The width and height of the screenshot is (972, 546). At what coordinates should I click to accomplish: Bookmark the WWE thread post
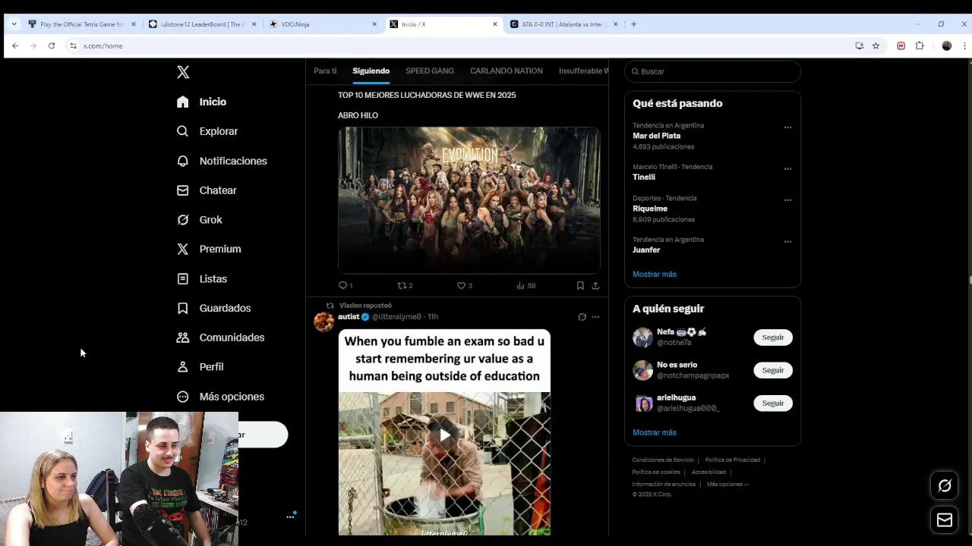pyautogui.click(x=580, y=285)
